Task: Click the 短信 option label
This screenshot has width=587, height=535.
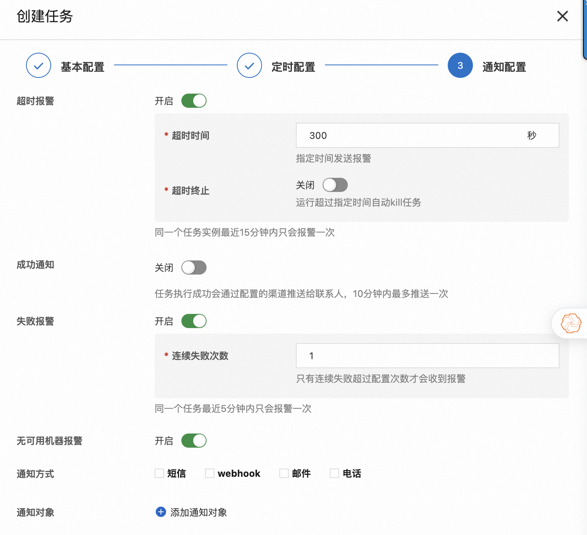Action: pos(177,473)
